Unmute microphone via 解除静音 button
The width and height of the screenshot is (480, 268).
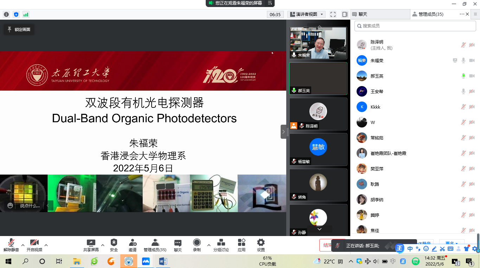(x=11, y=243)
